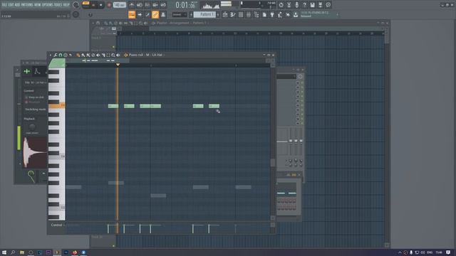Image resolution: width=456 pixels, height=256 pixels.
Task: Open the PATTERNS menu
Action: coord(27,5)
